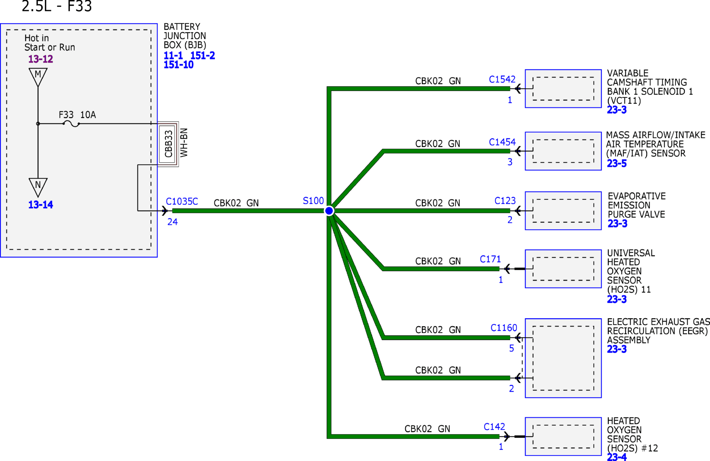Open the 23-5 MAF/IAT sensor reference
The image size is (710, 461).
point(617,163)
